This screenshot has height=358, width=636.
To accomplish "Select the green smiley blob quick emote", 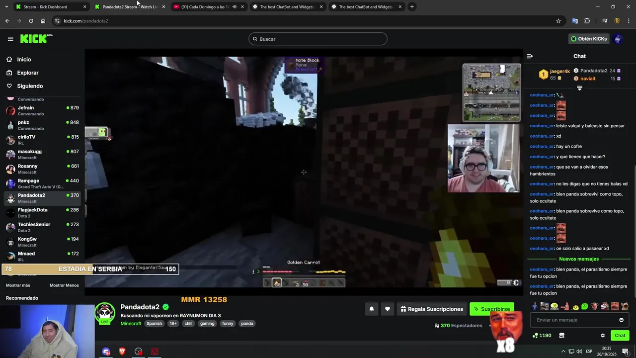I will [x=584, y=306].
